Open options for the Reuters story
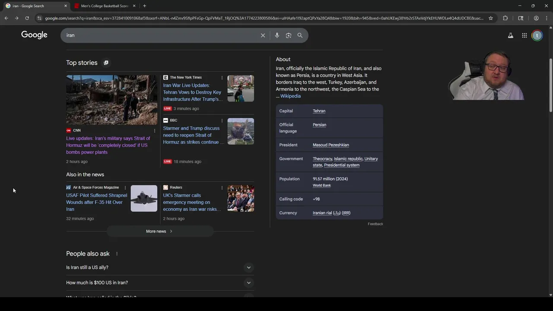The width and height of the screenshot is (553, 311). 222,187
